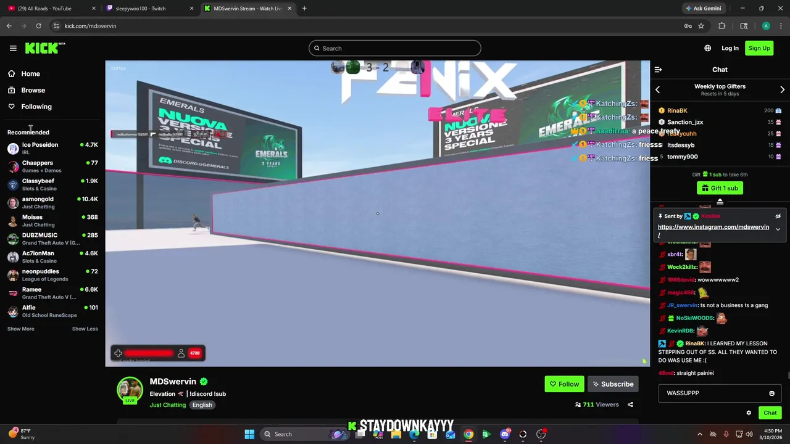
Task: Reload the browser page
Action: (x=38, y=26)
